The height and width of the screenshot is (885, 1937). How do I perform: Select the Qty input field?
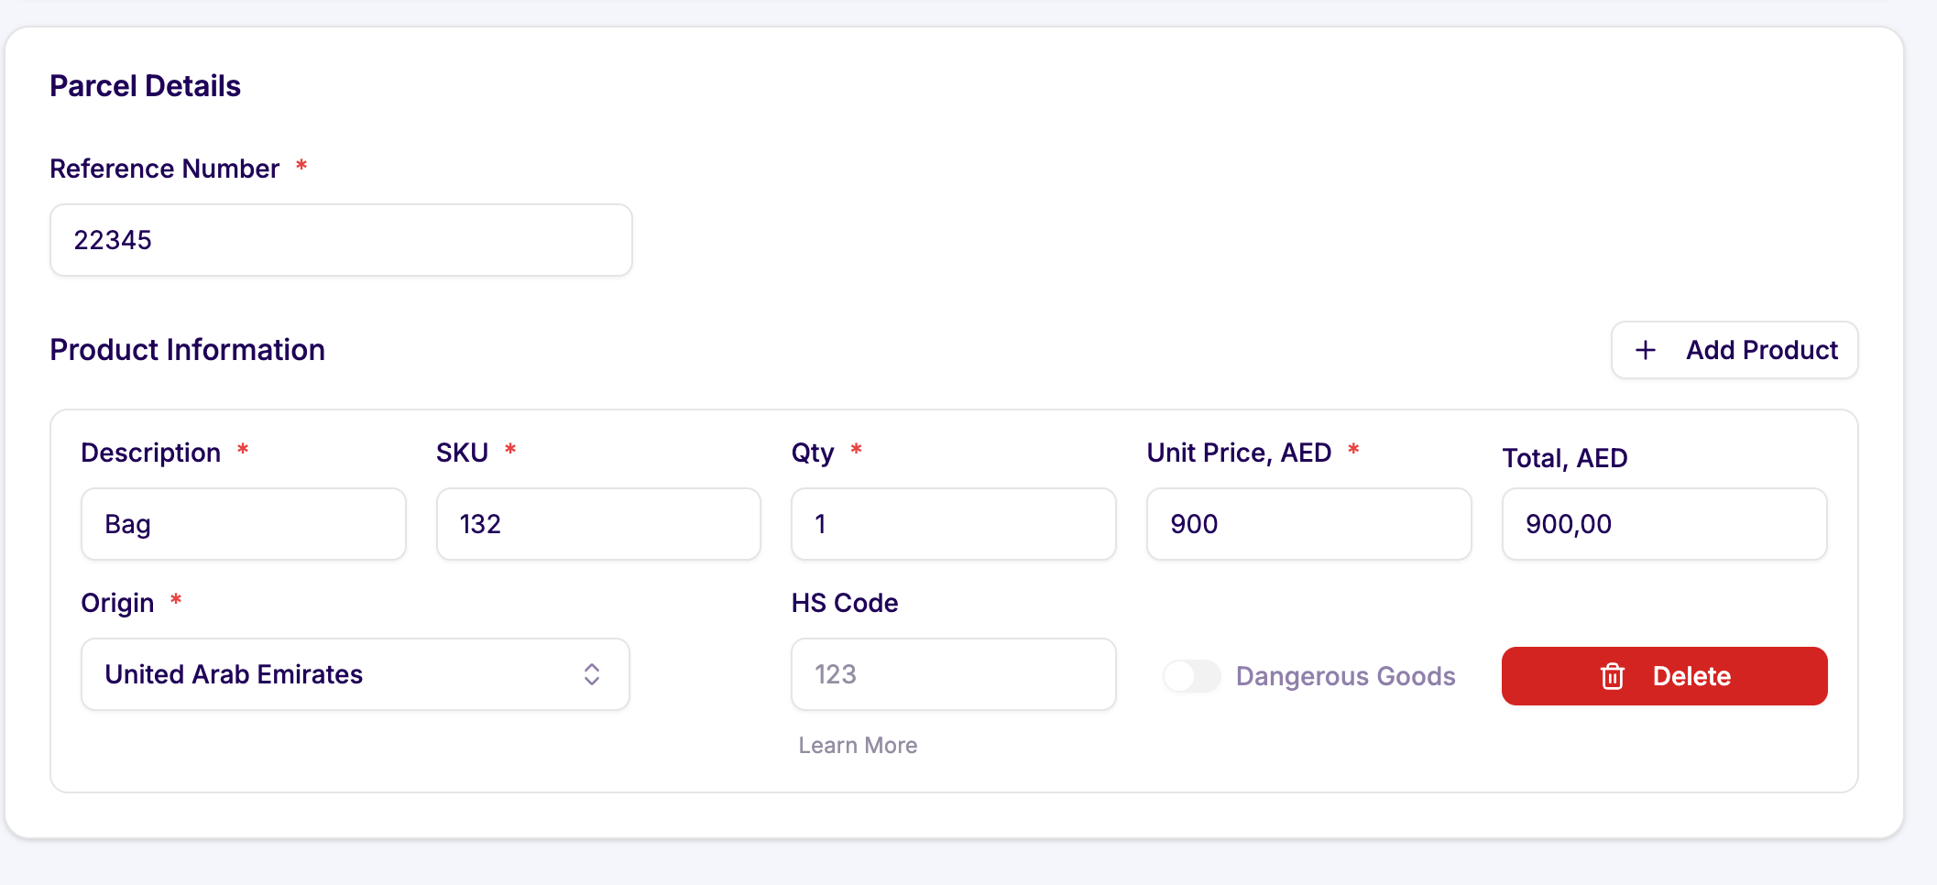coord(954,524)
